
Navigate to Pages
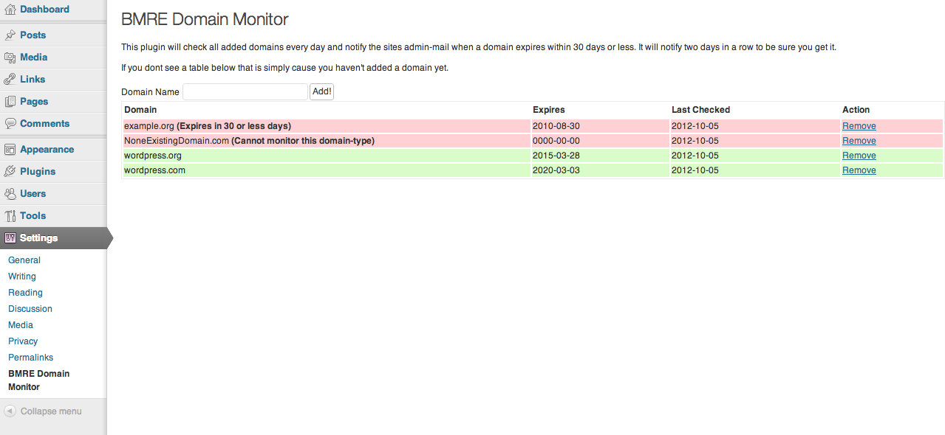(34, 101)
